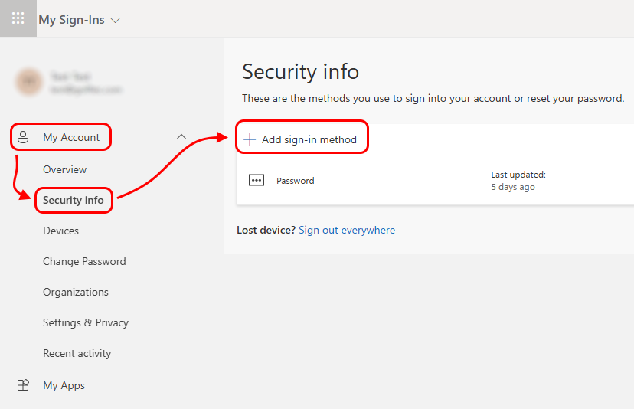634x409 pixels.
Task: Select the Password sign-in method row
Action: pyautogui.click(x=383, y=181)
